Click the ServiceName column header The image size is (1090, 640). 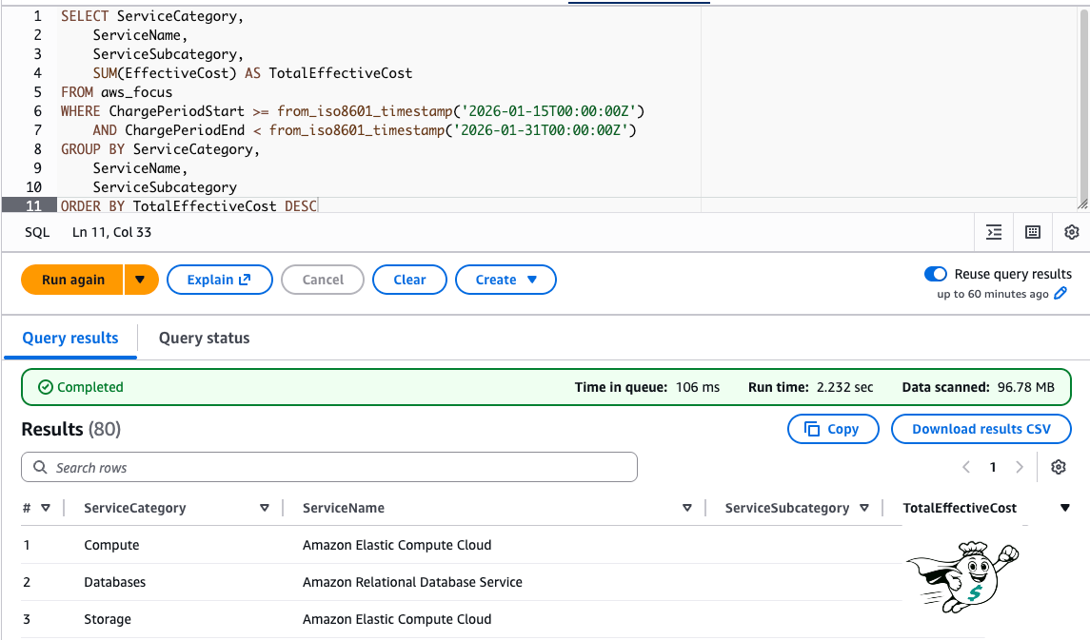point(344,508)
